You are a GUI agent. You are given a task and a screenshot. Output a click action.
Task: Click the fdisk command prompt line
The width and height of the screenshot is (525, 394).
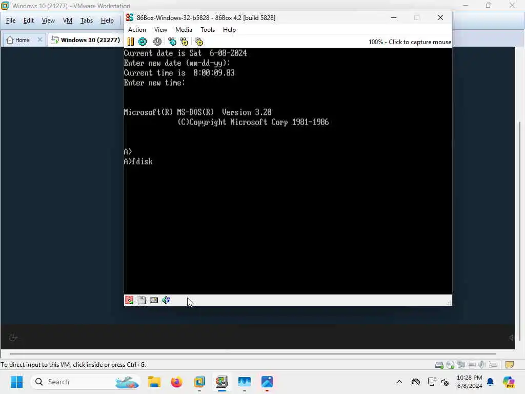point(138,162)
